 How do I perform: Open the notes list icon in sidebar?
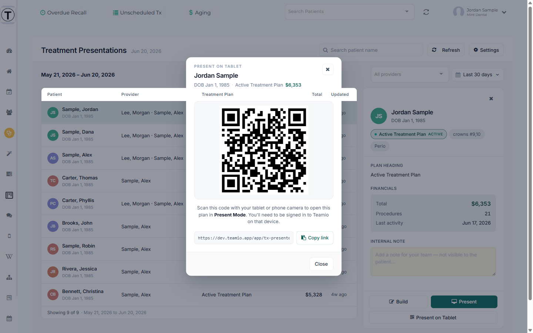(x=9, y=297)
